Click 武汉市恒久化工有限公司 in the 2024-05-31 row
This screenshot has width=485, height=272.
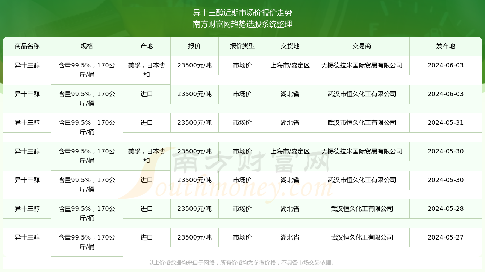(362, 123)
